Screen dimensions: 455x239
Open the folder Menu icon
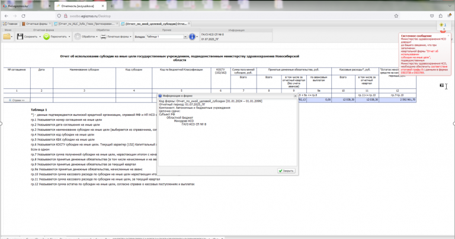pos(7,37)
